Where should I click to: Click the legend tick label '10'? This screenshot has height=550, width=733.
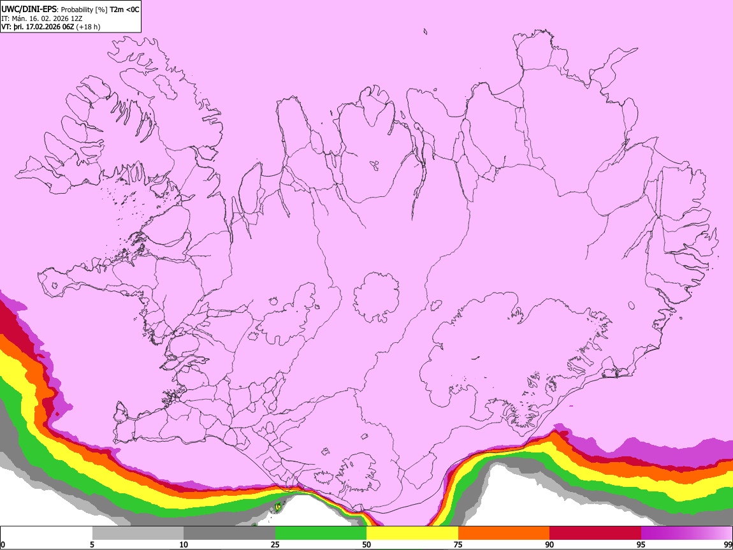point(184,544)
